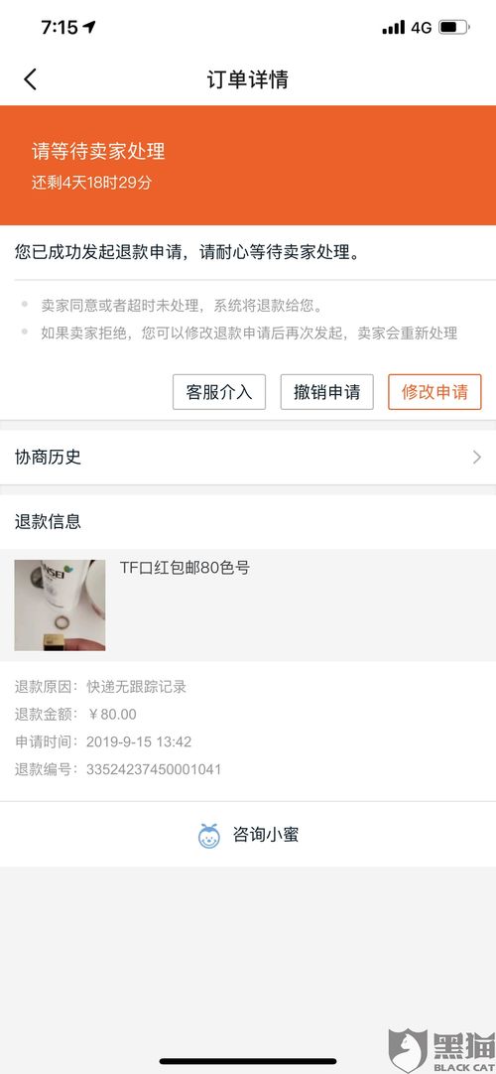This screenshot has width=496, height=1074.
Task: Tap the back arrow icon
Action: (x=30, y=79)
